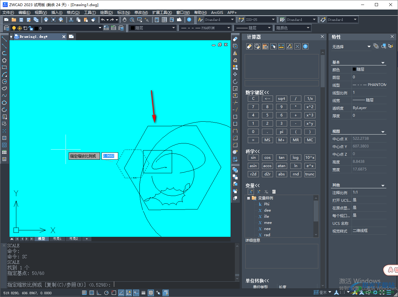Open the 文件(F) menu
The image size is (398, 297).
(8, 12)
